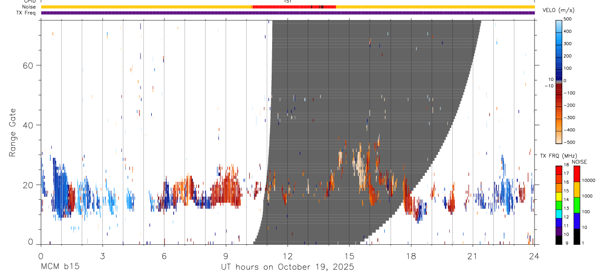Image resolution: width=601 pixels, height=277 pixels.
Task: Click the "Noise" row label at top left
Action: [x=29, y=7]
